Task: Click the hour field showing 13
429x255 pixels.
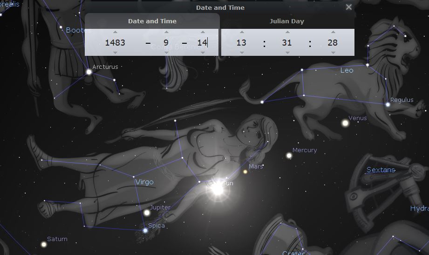Action: (x=241, y=43)
